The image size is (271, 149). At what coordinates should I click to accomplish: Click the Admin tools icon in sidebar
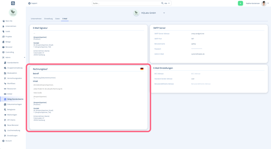tap(3, 57)
